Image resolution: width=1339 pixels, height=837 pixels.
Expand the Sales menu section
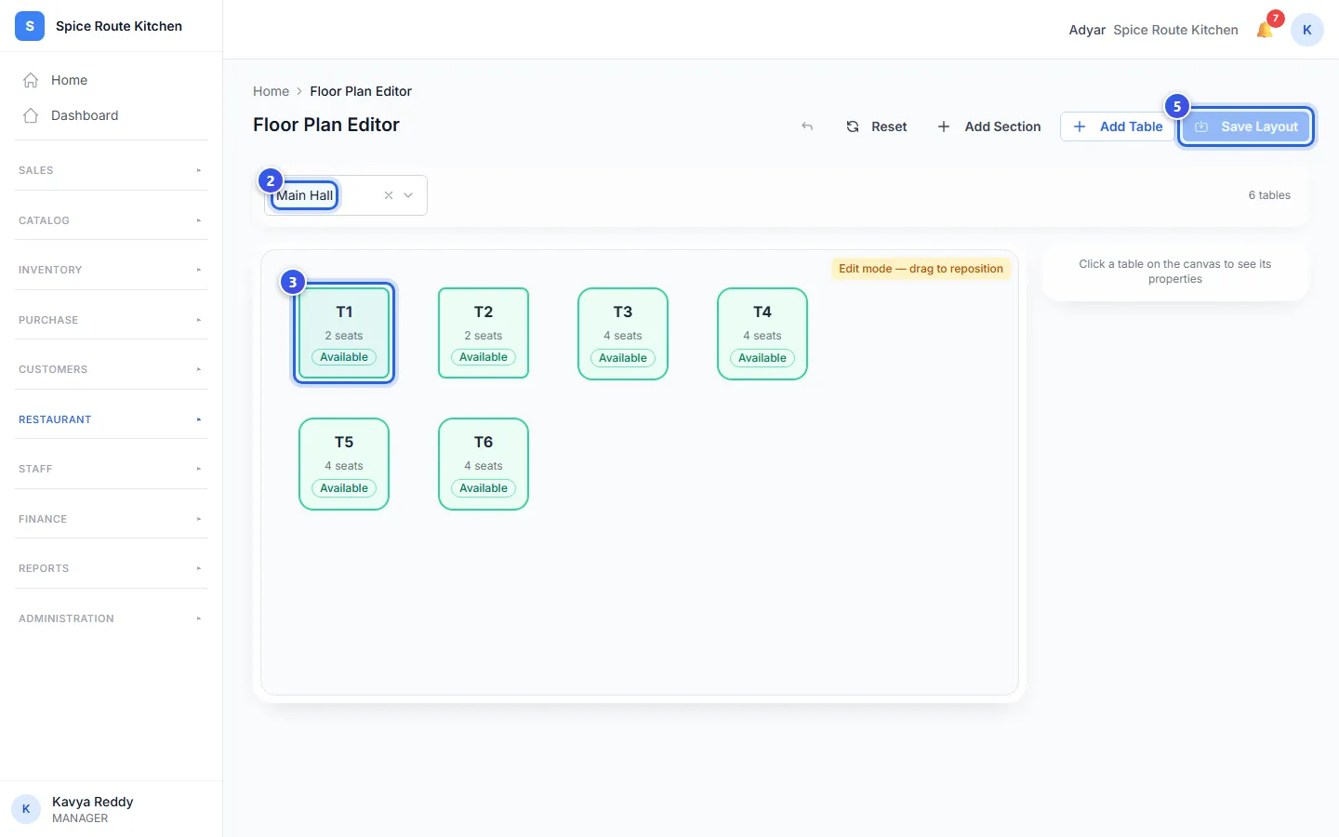pos(112,170)
